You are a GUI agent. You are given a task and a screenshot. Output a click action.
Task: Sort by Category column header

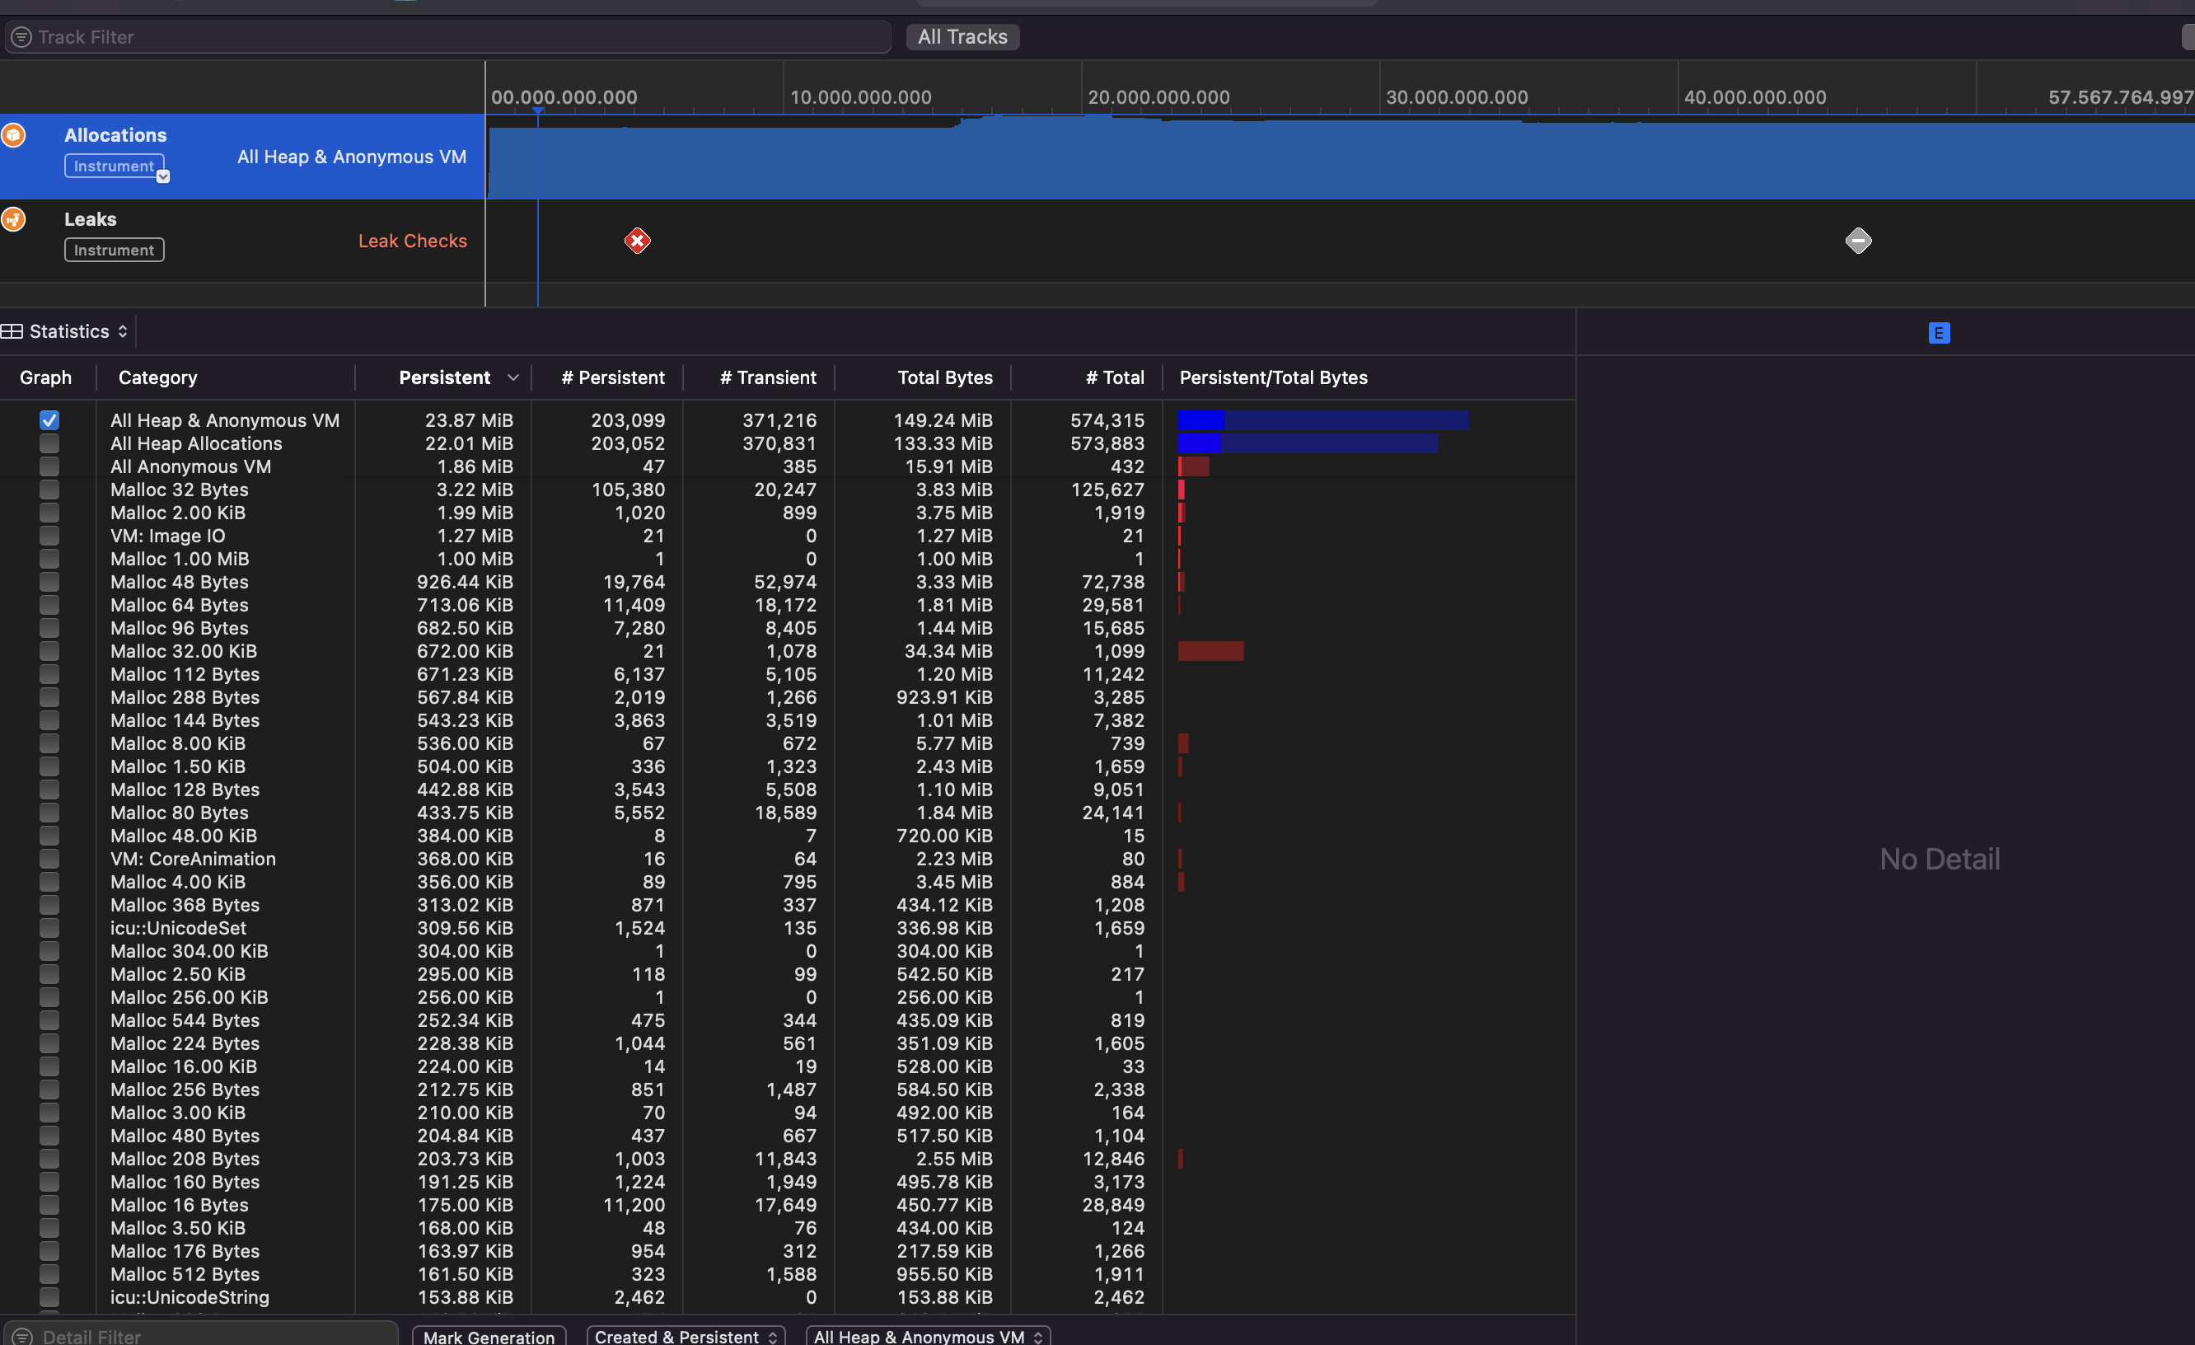click(157, 378)
